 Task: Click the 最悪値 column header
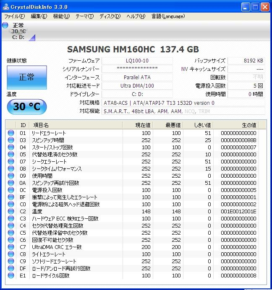(167, 125)
